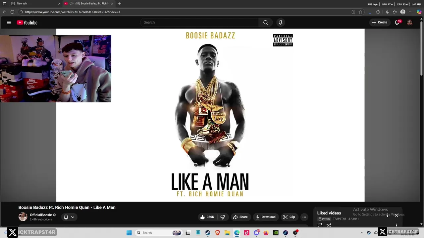This screenshot has height=238, width=424.
Task: Open the OfficialBoosie channel name link
Action: tap(41, 215)
